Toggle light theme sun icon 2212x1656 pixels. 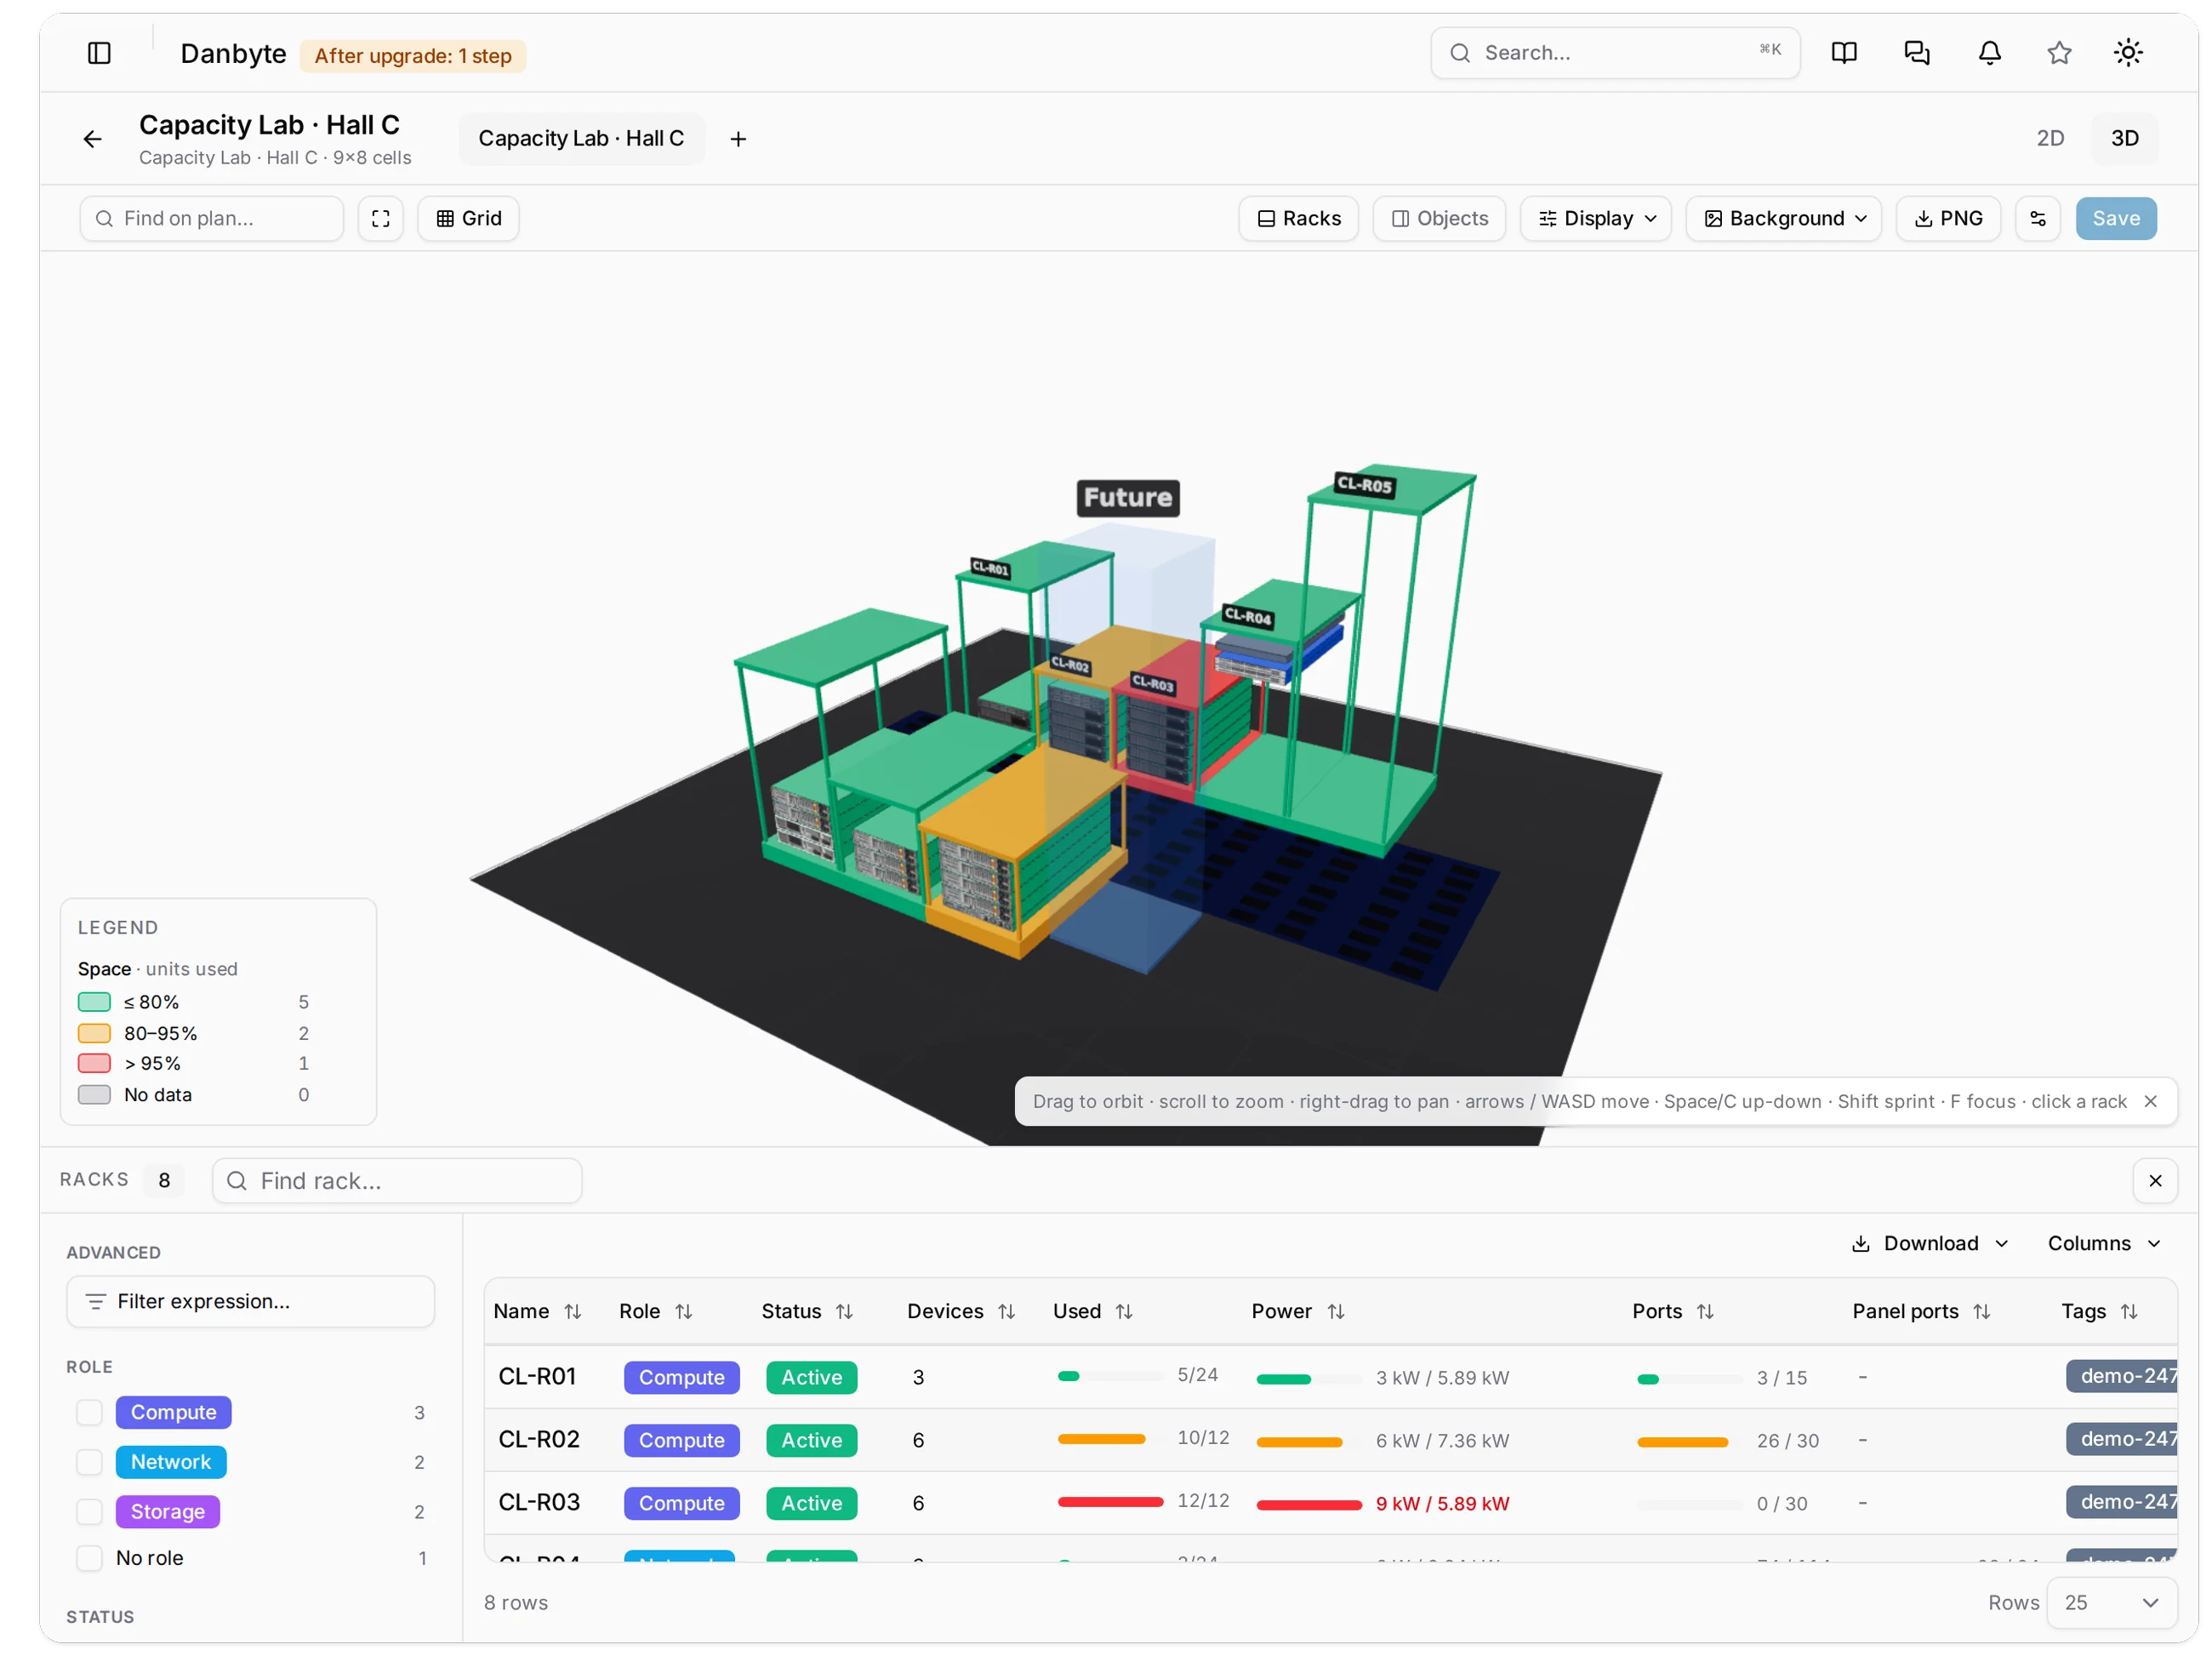click(x=2127, y=53)
